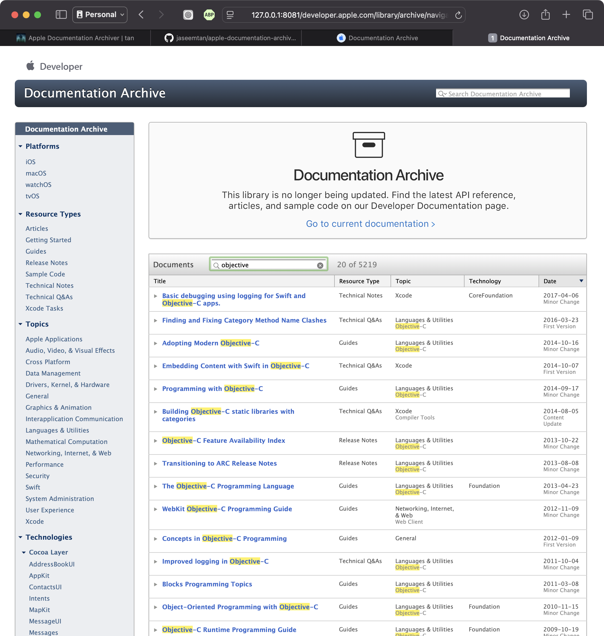This screenshot has height=636, width=604.
Task: Collapse the Resource Types section
Action: pos(20,214)
